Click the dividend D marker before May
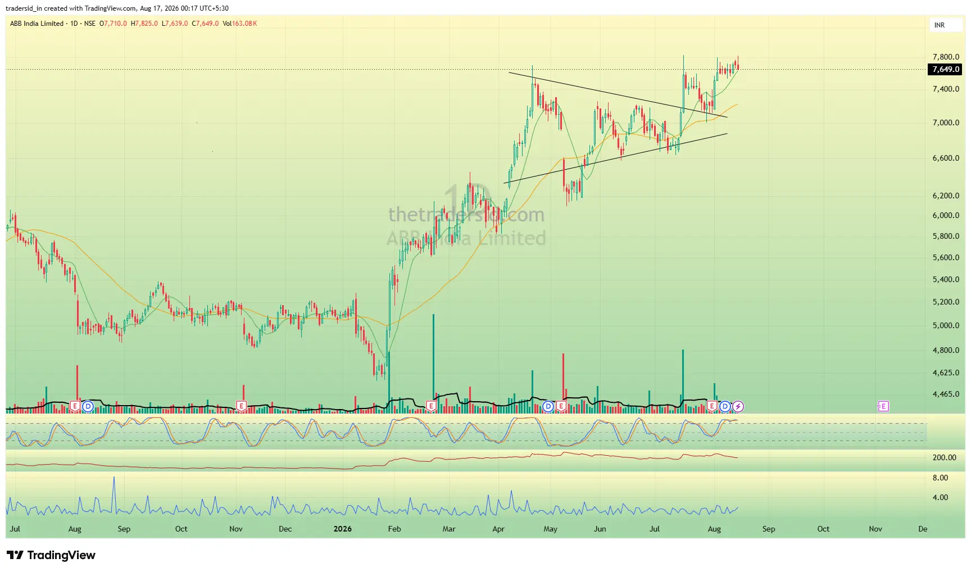Viewport: 971px width, 572px height. pyautogui.click(x=548, y=406)
